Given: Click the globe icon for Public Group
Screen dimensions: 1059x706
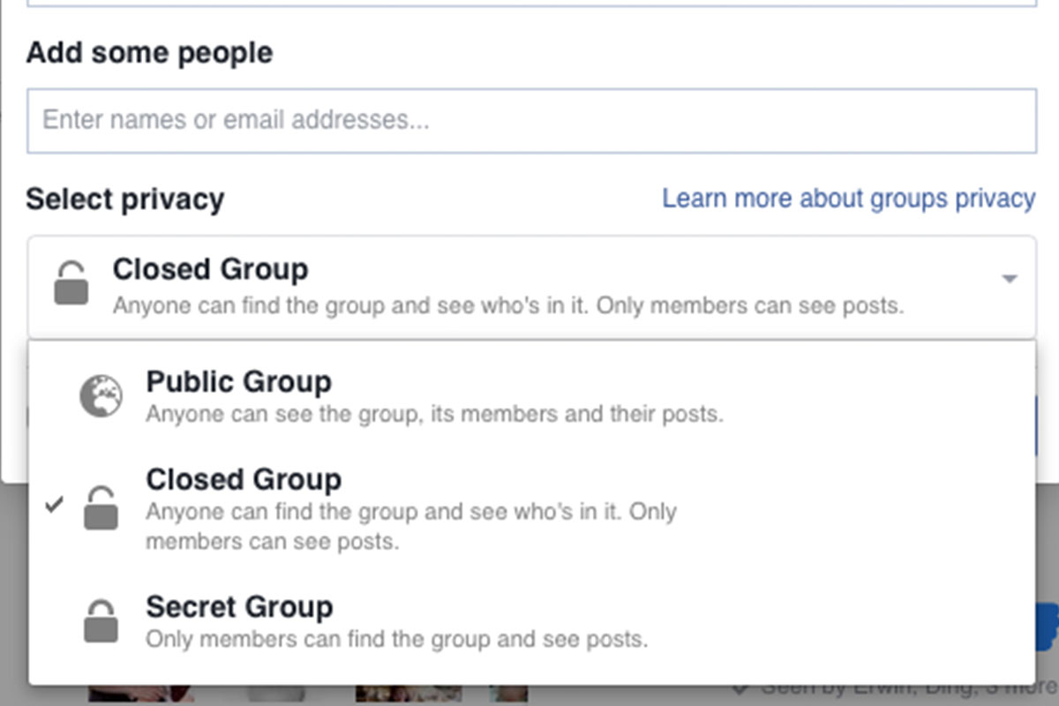Looking at the screenshot, I should point(101,396).
